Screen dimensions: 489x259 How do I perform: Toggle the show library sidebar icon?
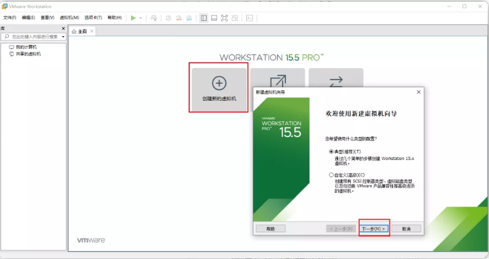point(204,18)
